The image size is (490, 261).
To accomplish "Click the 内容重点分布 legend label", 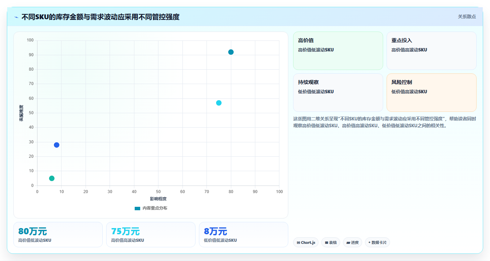I will [155, 208].
